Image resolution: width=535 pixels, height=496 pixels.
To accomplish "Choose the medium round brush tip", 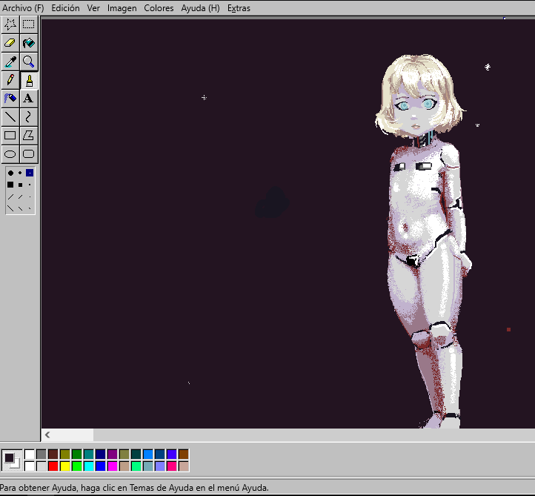I will click(20, 173).
